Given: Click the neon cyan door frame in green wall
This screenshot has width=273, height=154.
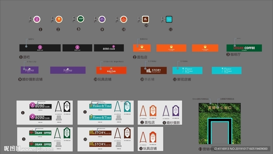Looking at the screenshot, I should [220, 131].
